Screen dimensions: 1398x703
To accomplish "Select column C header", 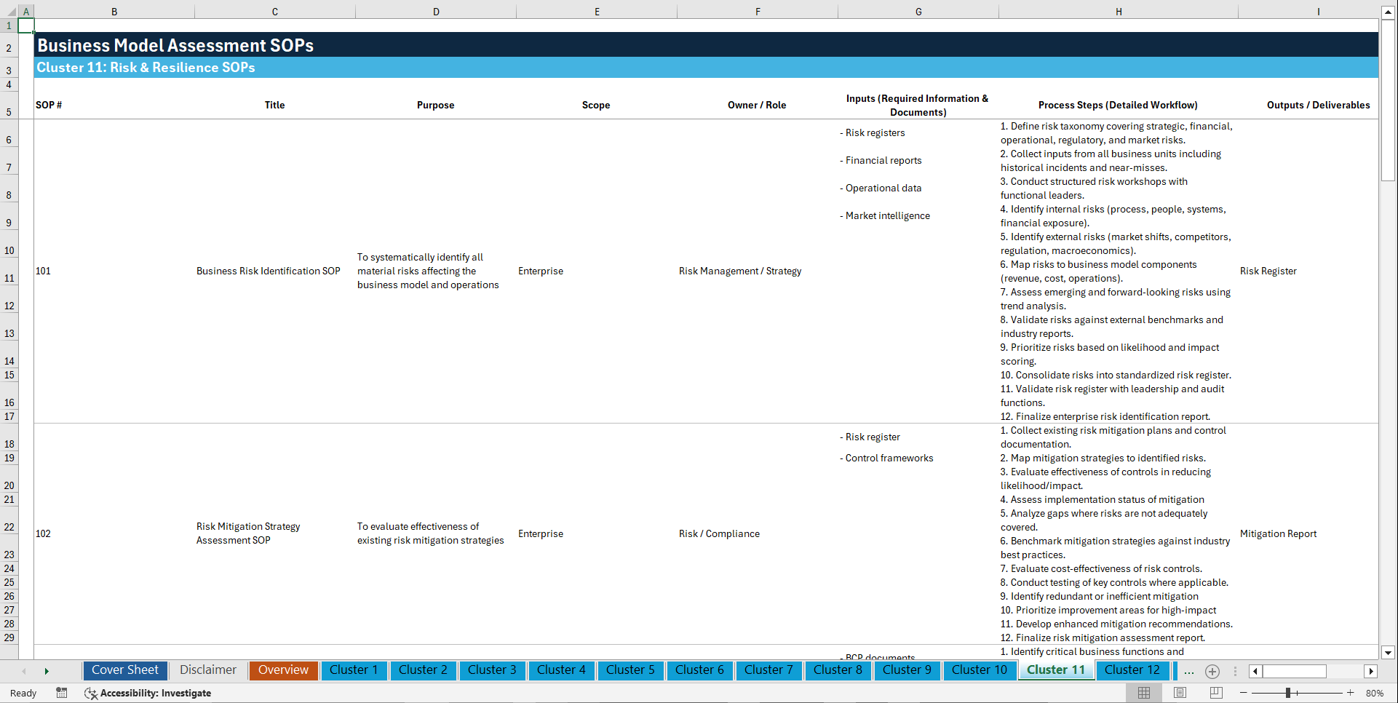I will (275, 12).
